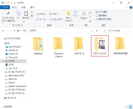
Task: Click 選択解除 (Select none)
Action: pos(101,15)
